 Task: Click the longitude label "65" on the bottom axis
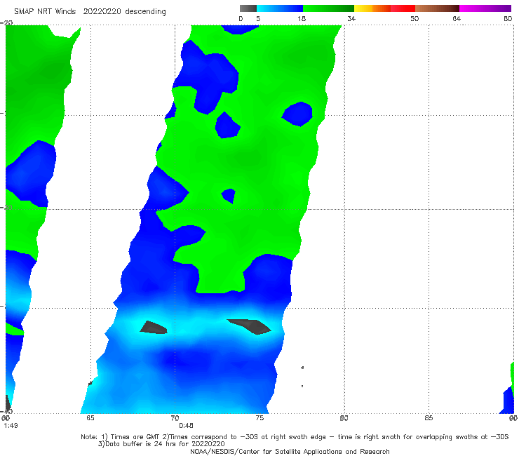pos(90,418)
